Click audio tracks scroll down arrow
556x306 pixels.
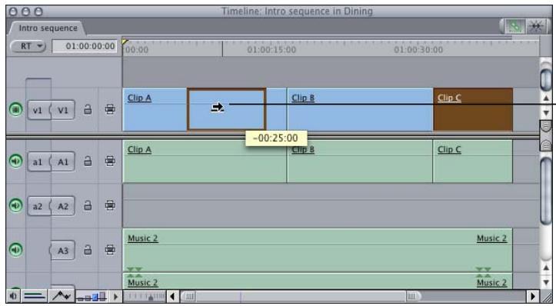546,283
